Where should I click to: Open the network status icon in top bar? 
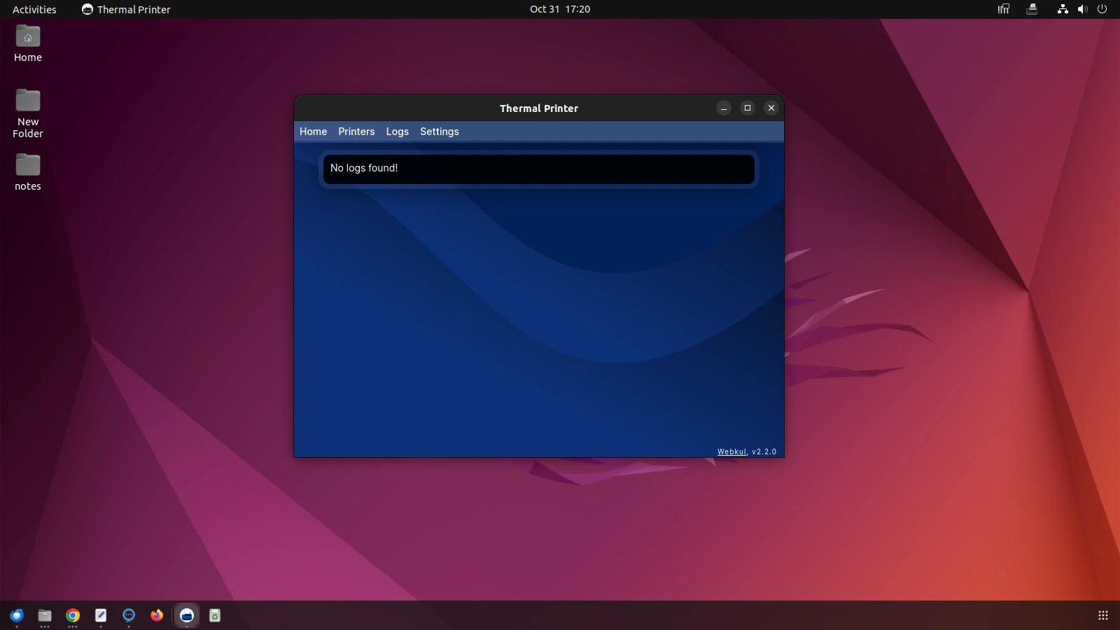pos(1063,9)
